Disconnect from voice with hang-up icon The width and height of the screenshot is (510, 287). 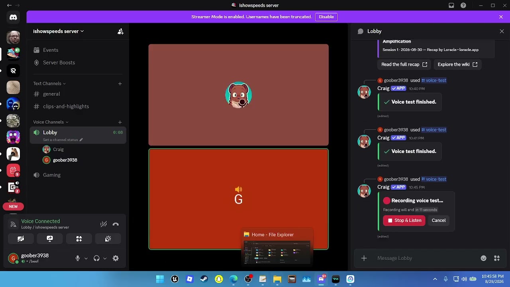[116, 224]
